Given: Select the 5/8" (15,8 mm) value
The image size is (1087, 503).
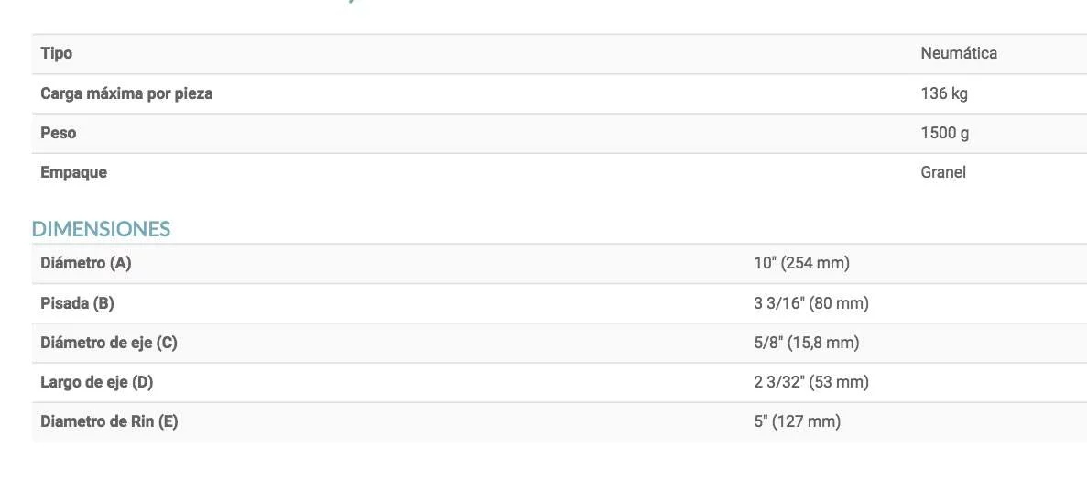Looking at the screenshot, I should click(x=806, y=343).
